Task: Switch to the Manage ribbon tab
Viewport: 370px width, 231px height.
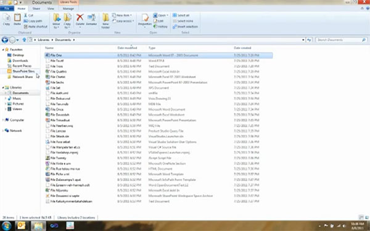Action: pos(68,9)
